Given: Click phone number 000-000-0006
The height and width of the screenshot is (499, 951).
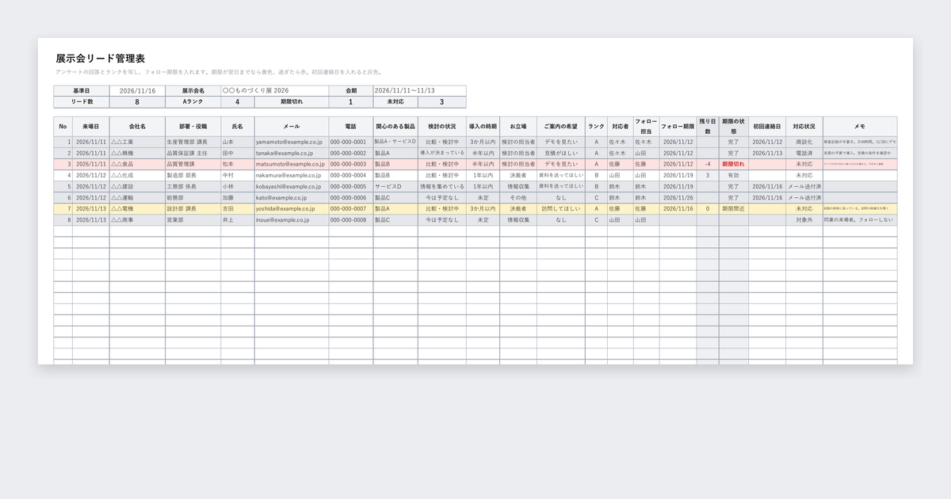Looking at the screenshot, I should pyautogui.click(x=351, y=197).
